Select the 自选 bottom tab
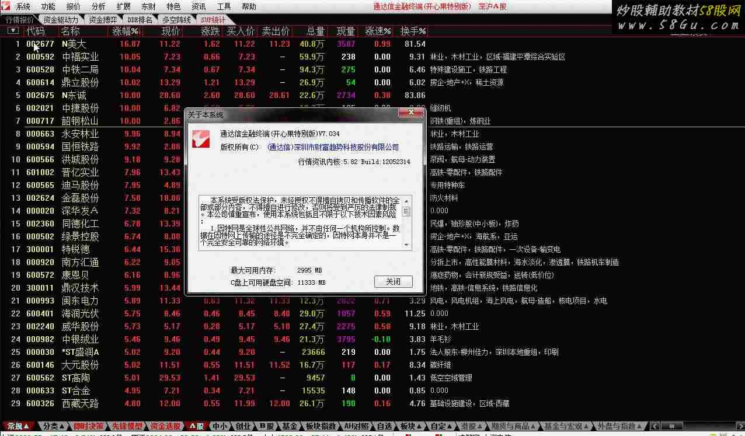Screen dimensions: 745x436 click(384, 426)
